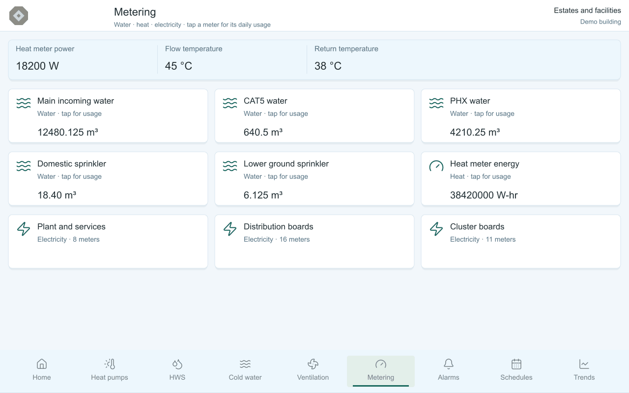Switch to the Heat pumps tab label
Viewport: 629px width, 393px height.
[110, 377]
